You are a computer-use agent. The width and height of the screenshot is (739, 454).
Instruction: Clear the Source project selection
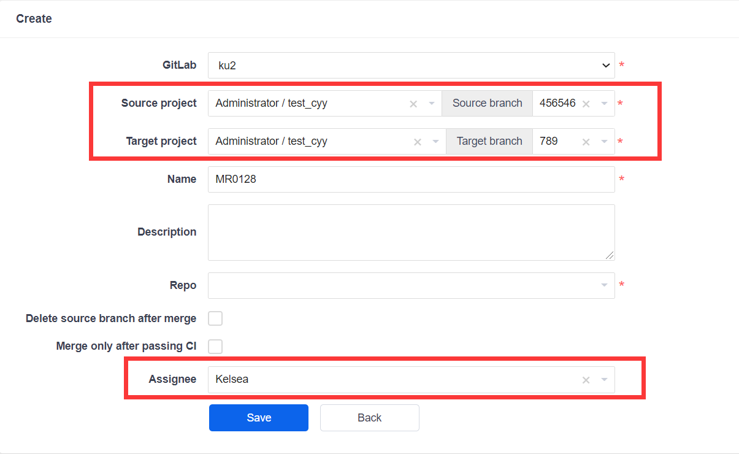coord(413,104)
